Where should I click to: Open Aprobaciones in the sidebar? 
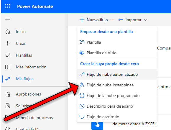click(x=29, y=94)
